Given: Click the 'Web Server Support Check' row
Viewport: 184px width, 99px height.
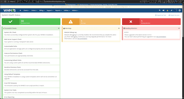Looking at the screenshot, I should (x=31, y=40).
